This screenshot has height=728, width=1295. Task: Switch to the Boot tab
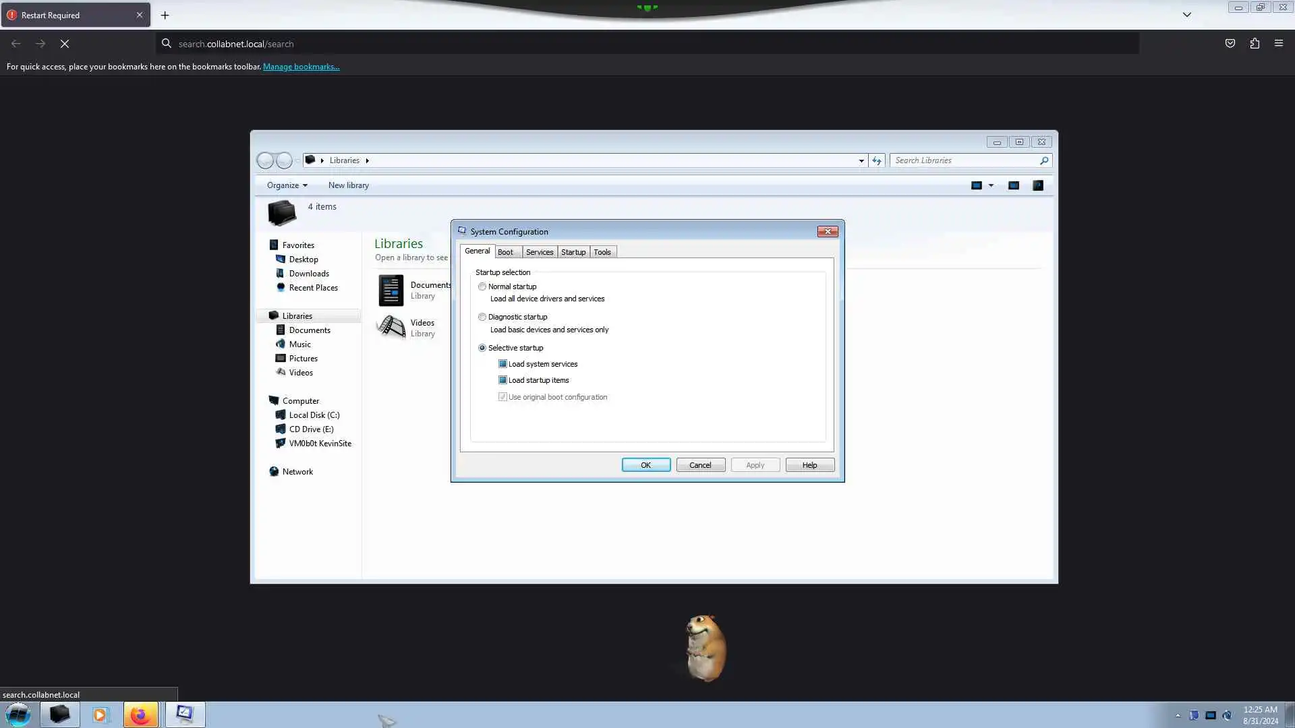pos(505,252)
